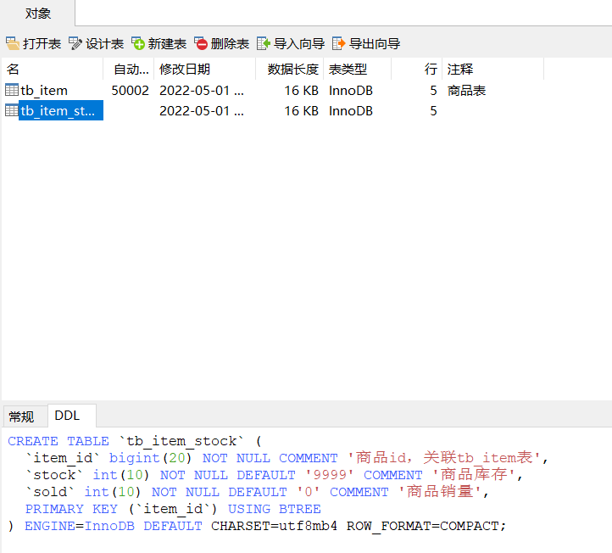The image size is (612, 553).
Task: Click the Design Table (设计表) pencil icon
Action: (x=75, y=43)
